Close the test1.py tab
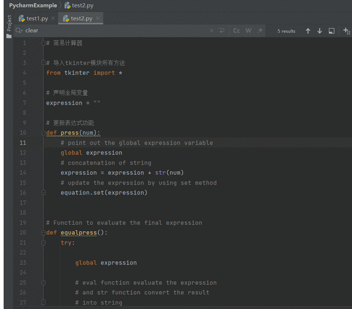The image size is (352, 309). pos(53,18)
